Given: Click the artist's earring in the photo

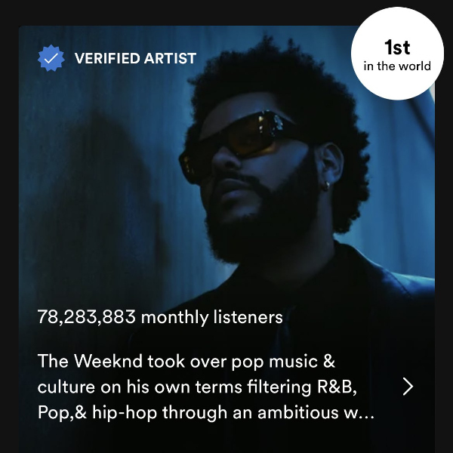Looking at the screenshot, I should click(x=326, y=186).
